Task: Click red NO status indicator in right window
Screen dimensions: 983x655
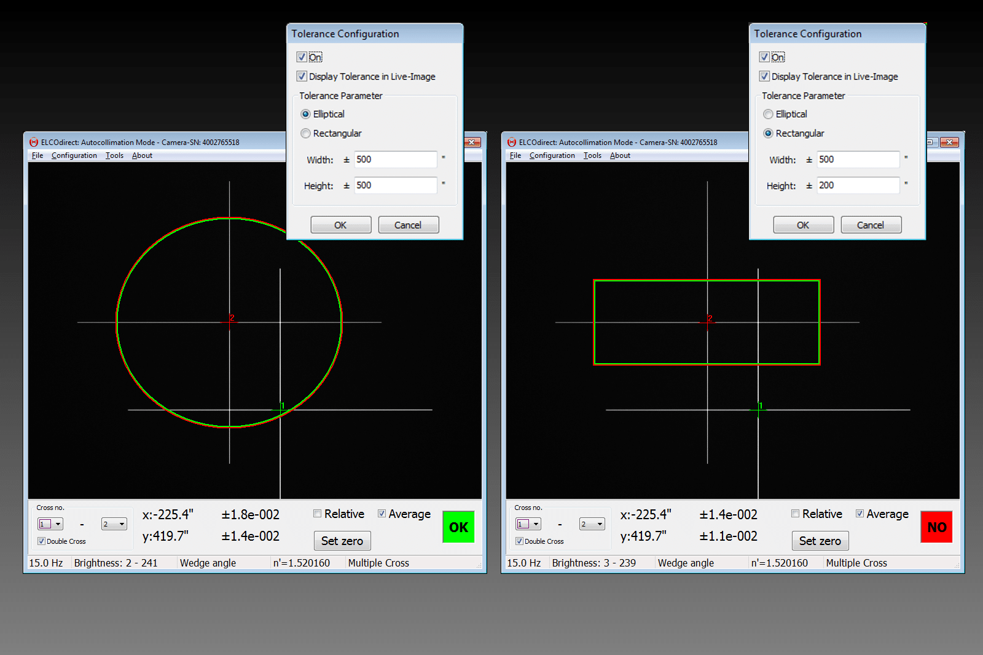Action: tap(936, 527)
